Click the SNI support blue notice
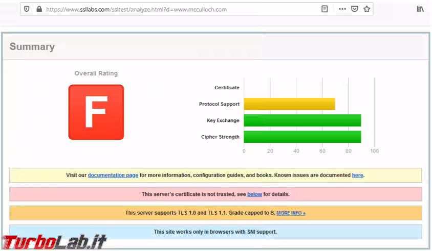432x251 pixels. coord(215,232)
